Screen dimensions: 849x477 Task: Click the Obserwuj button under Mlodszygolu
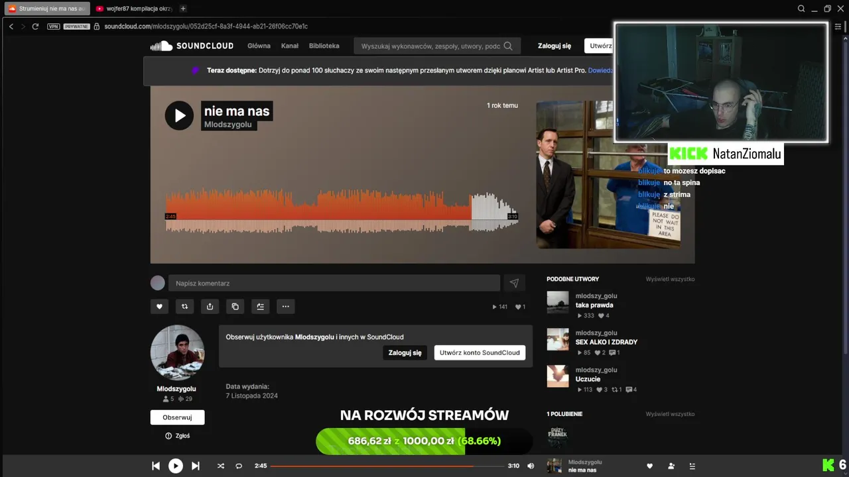(177, 417)
